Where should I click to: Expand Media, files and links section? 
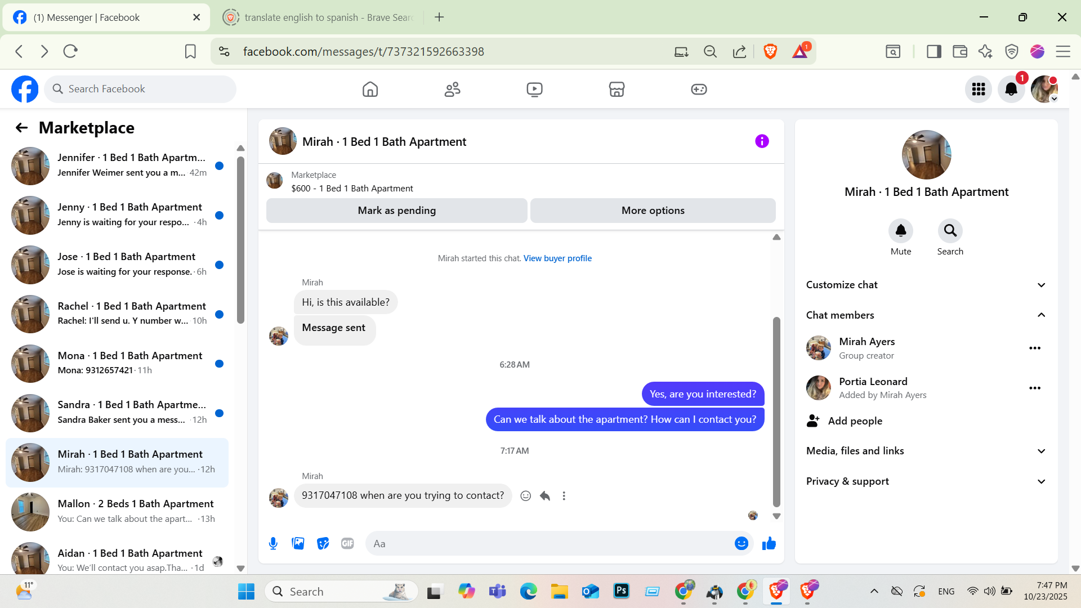(x=926, y=451)
